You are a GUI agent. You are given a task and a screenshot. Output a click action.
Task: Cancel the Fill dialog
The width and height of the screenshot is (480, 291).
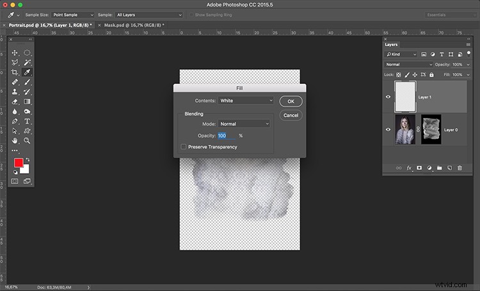(x=291, y=115)
